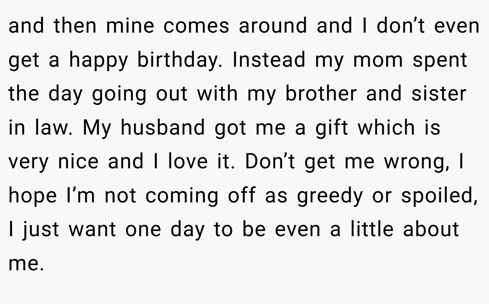Click the final "me." on the last line
Screen dimensions: 489x304
[x=26, y=264]
